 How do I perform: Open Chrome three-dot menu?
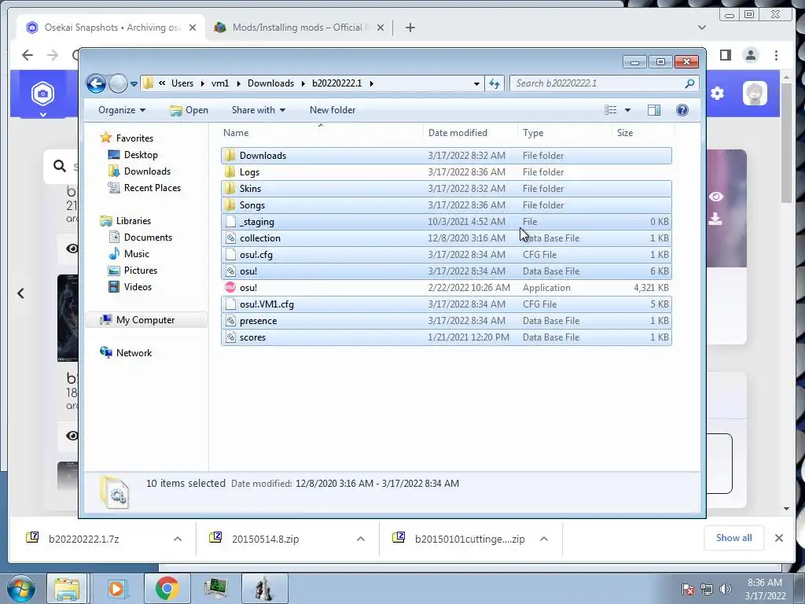pos(776,54)
